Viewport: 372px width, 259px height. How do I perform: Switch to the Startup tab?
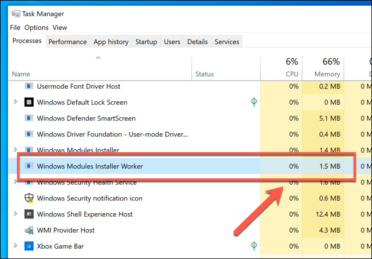click(146, 42)
